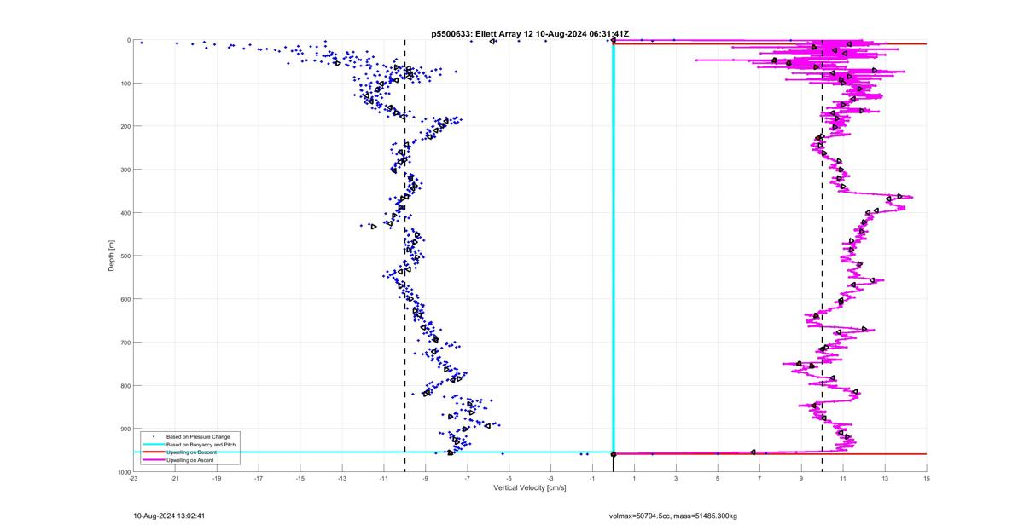Click the positive '5' velocity tick label
The height and width of the screenshot is (530, 1024).
[719, 479]
